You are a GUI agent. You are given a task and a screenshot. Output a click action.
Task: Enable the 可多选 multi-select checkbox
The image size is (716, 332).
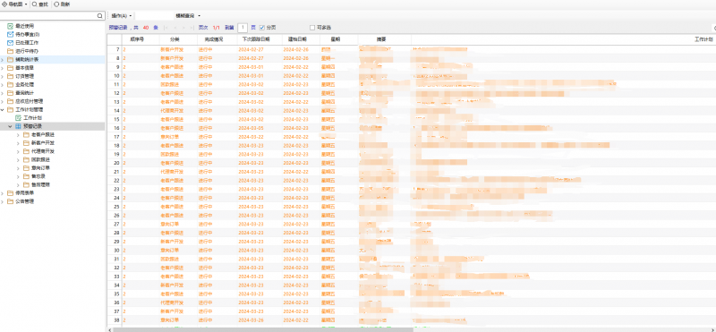pos(312,28)
